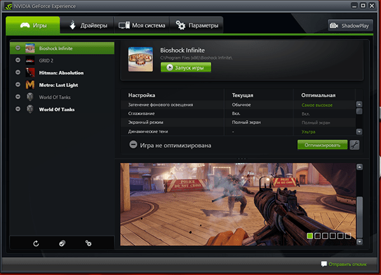
Task: Click the bold World Of Tanks shield icon
Action: (30, 109)
